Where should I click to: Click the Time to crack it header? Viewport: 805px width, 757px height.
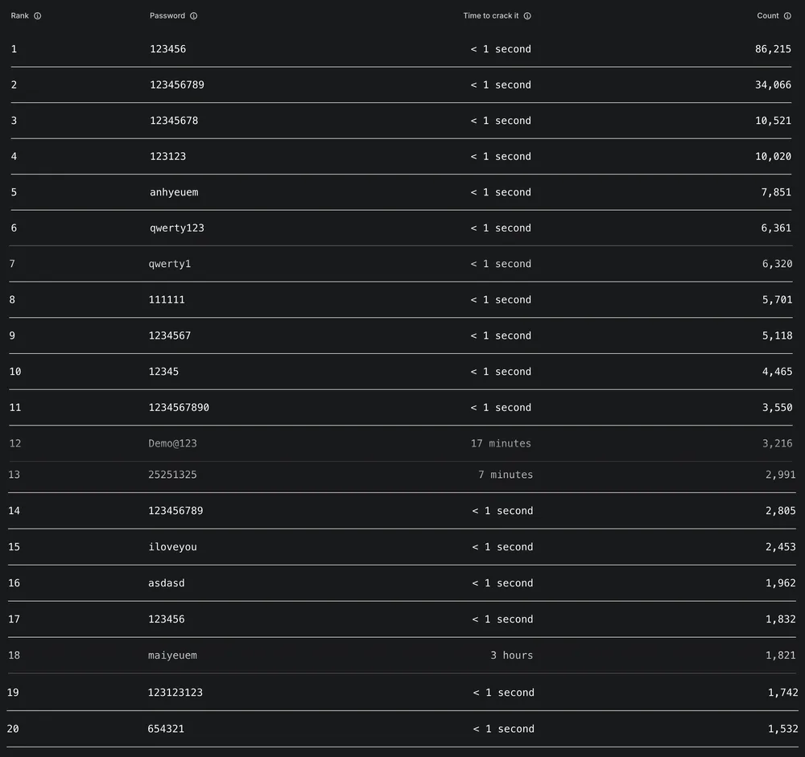[491, 16]
